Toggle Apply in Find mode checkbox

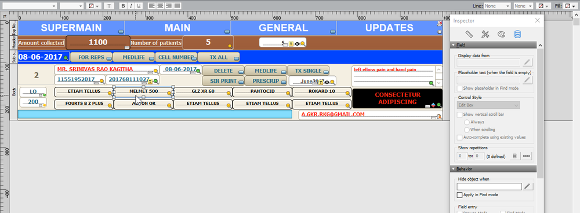click(x=460, y=195)
